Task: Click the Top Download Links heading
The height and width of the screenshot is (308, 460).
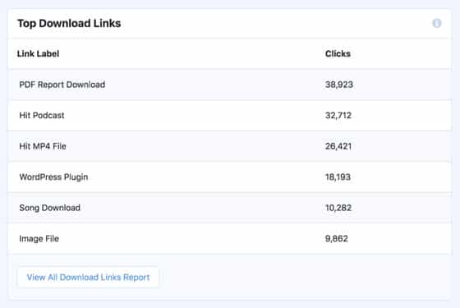Action: tap(69, 24)
